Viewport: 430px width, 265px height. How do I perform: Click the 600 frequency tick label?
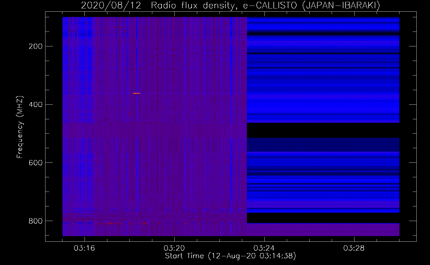coord(36,162)
